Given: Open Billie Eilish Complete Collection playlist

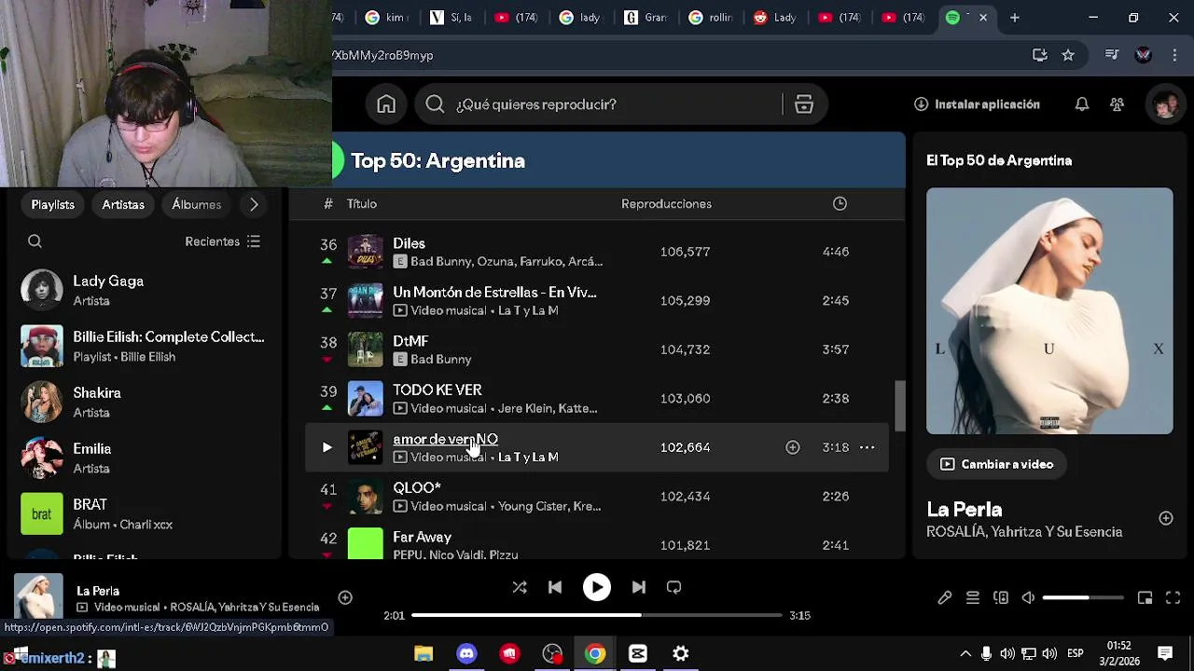Looking at the screenshot, I should tap(145, 346).
